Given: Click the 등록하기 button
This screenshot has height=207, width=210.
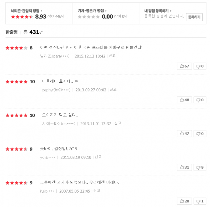Looking at the screenshot, I should coord(194,17).
